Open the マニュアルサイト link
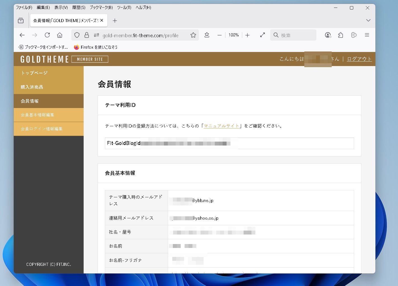 (222, 126)
